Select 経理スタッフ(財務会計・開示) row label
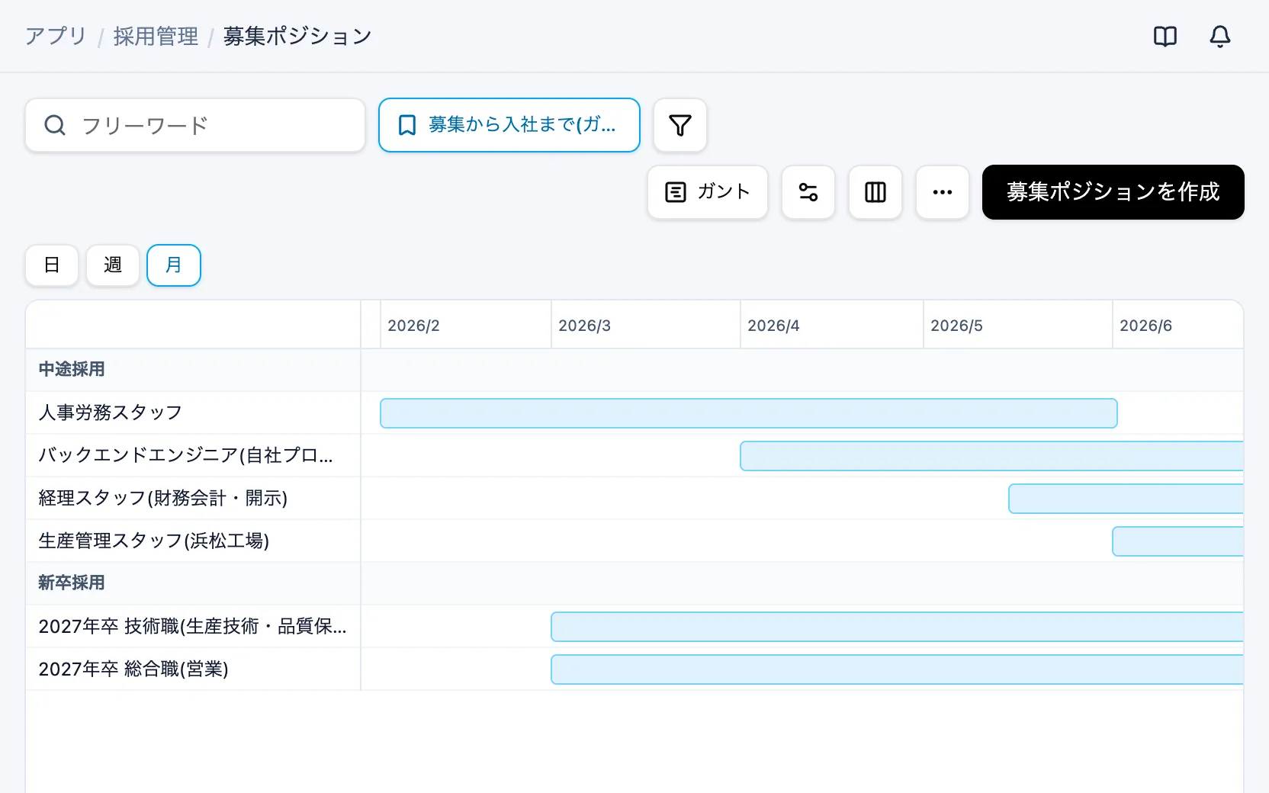1269x793 pixels. tap(163, 498)
